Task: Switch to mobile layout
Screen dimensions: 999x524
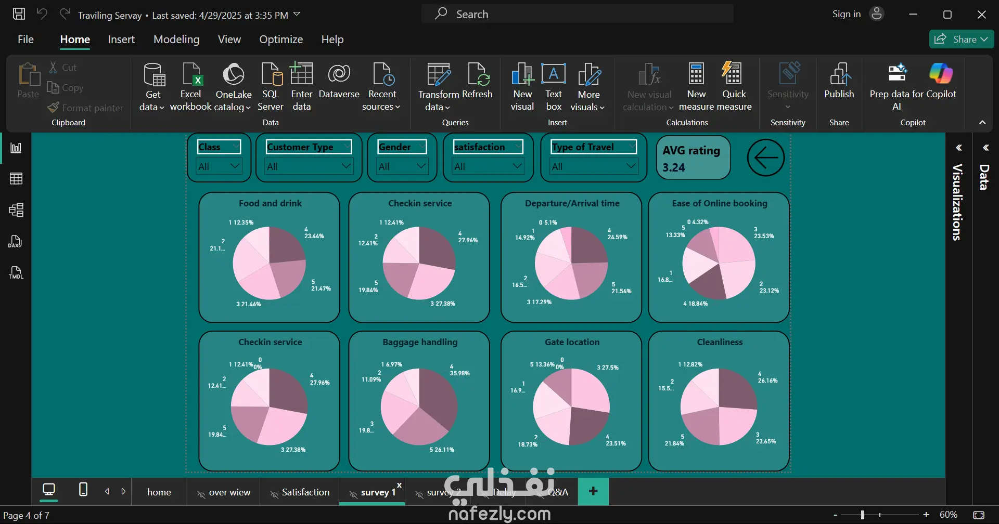Action: [83, 490]
